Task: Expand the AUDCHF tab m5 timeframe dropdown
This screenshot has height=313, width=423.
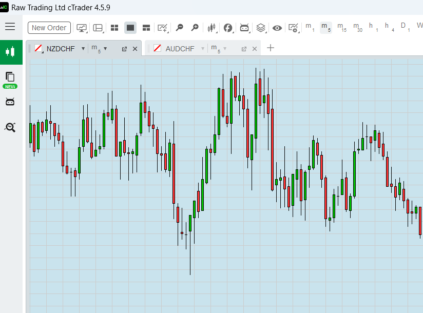Action: click(225, 49)
